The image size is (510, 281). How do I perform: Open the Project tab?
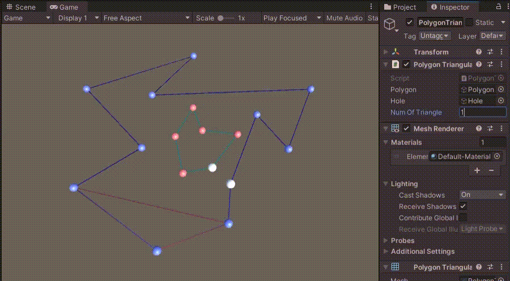399,7
